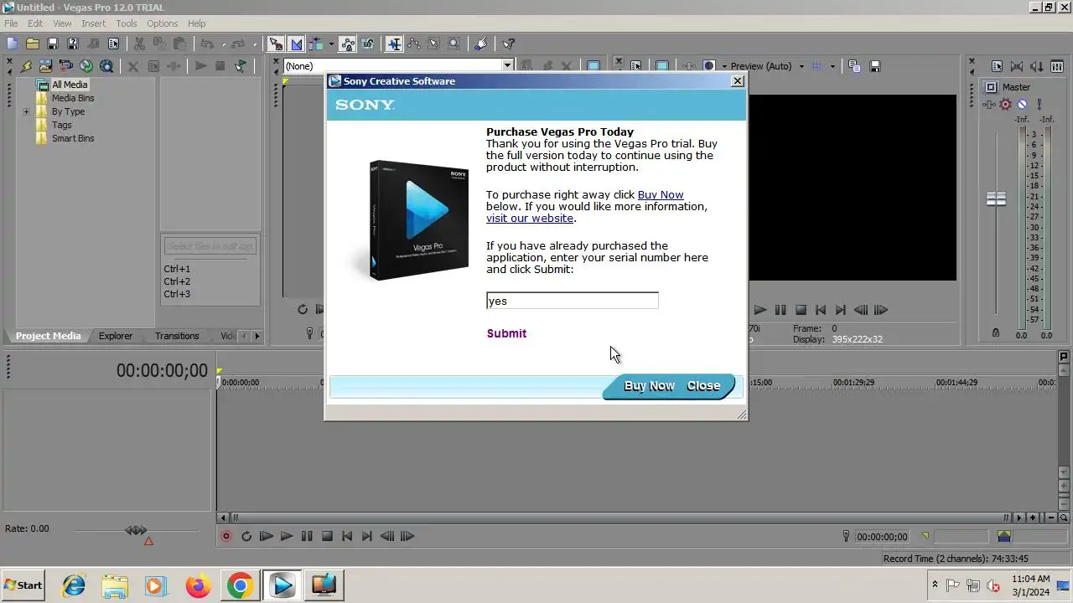Image resolution: width=1073 pixels, height=603 pixels.
Task: Click the Open folder icon in toolbar
Action: click(32, 44)
